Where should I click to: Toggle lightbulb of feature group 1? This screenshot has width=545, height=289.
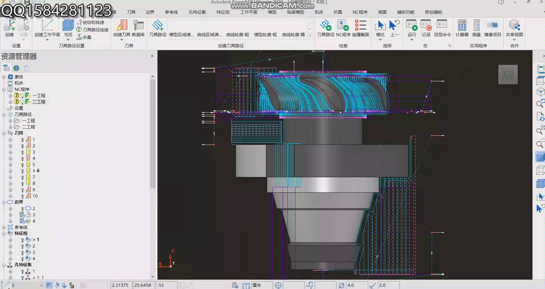[x=23, y=240]
